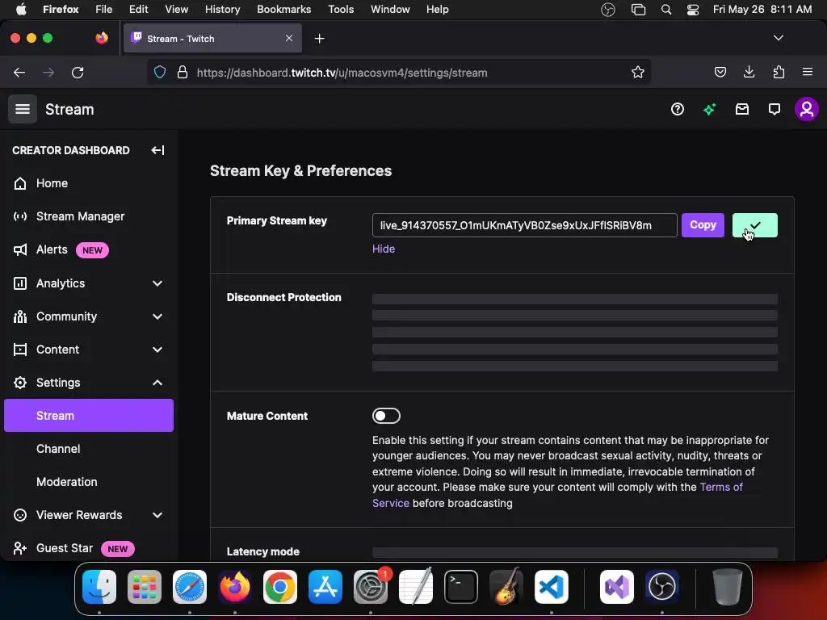The height and width of the screenshot is (620, 827).
Task: Open the Pocket save icon
Action: (720, 72)
